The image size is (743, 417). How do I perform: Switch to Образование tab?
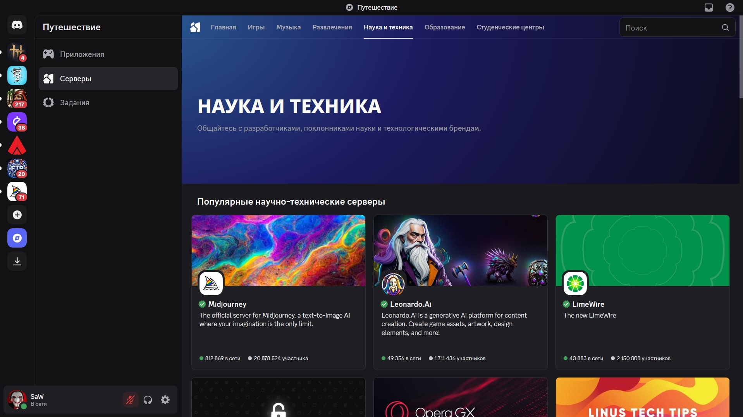(444, 27)
